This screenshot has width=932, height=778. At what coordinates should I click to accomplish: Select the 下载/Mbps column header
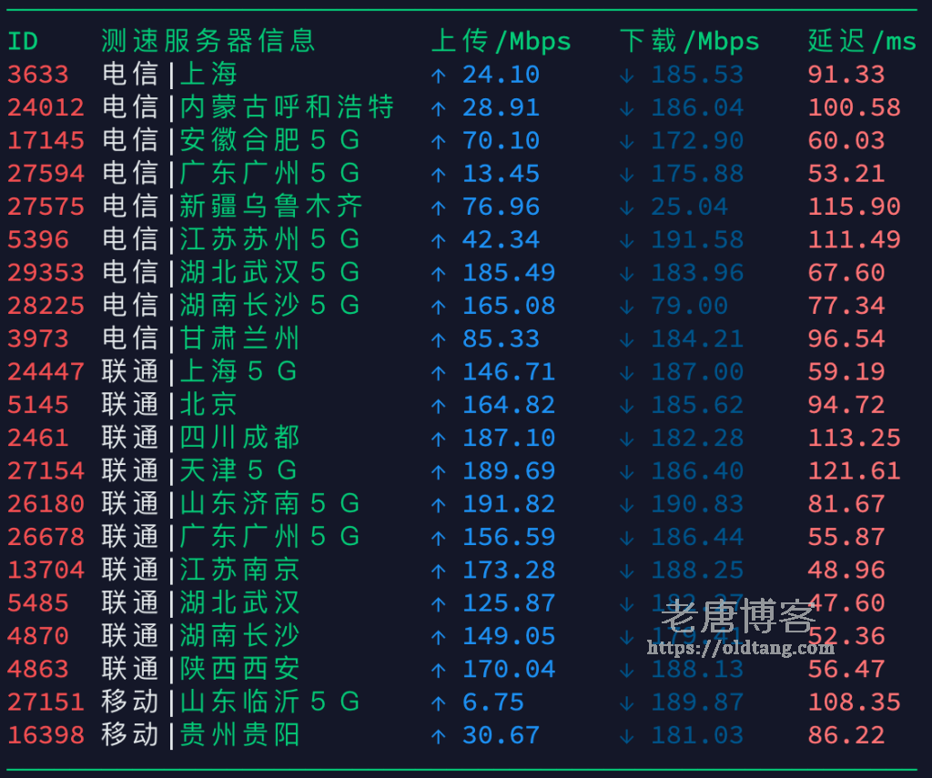pyautogui.click(x=689, y=41)
